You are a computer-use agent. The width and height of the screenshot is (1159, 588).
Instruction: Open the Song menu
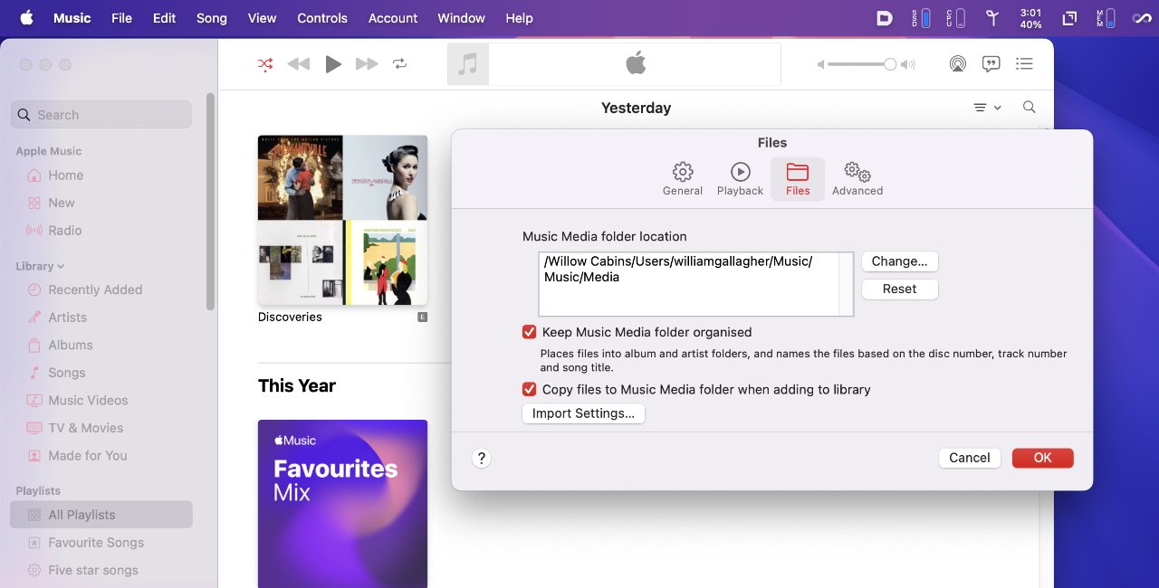212,18
